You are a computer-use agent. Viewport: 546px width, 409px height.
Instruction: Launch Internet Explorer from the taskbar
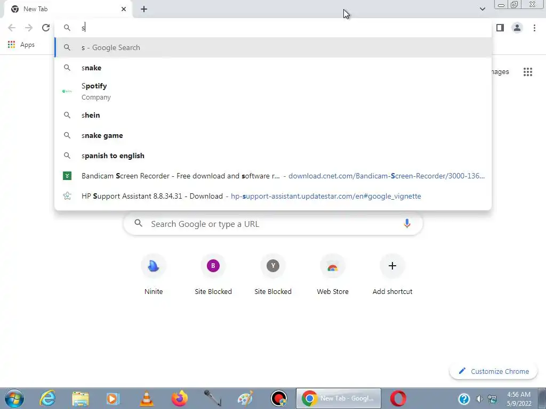click(x=47, y=398)
